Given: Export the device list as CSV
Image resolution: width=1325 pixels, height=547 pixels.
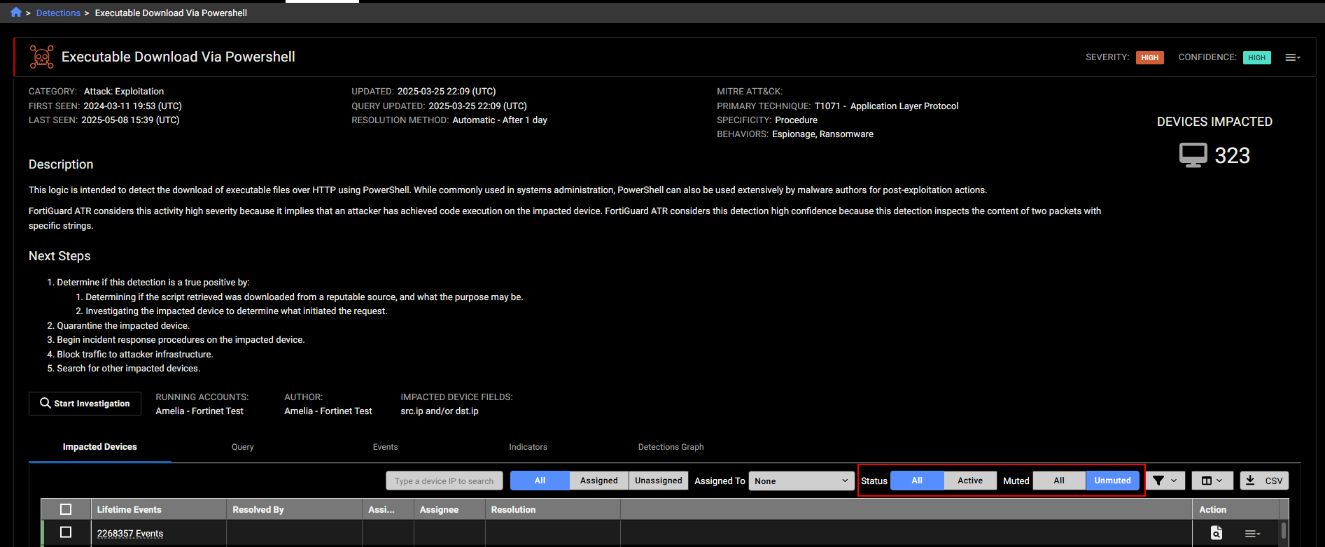Looking at the screenshot, I should click(1264, 481).
